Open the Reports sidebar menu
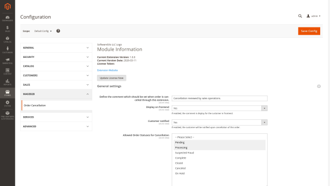 (x=8, y=82)
